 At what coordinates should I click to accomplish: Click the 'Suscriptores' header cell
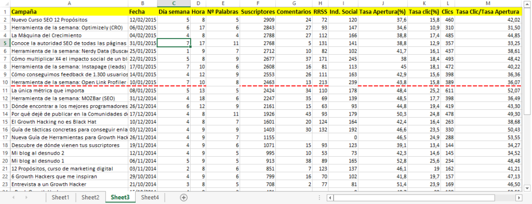[x=258, y=11]
